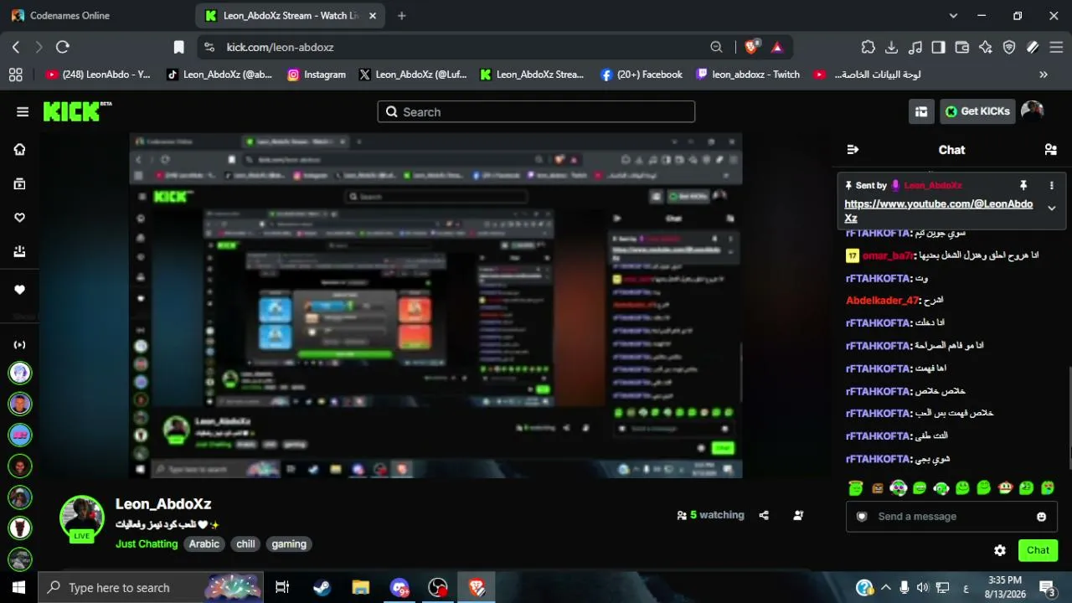Screen dimensions: 1072x603
Task: Unpin the pinned chat message
Action: (1023, 185)
